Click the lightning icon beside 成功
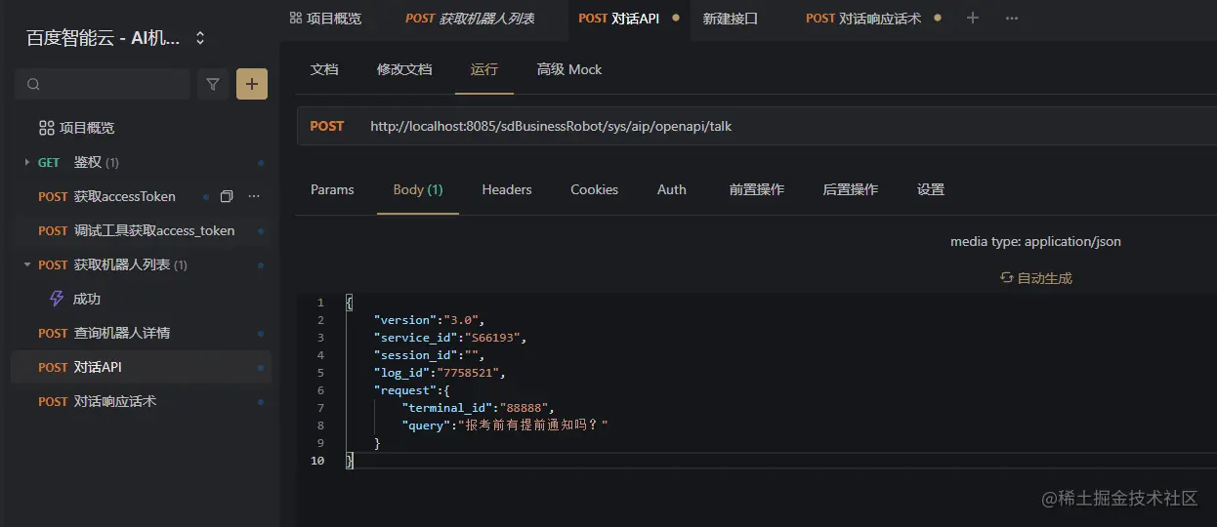Screen dimensions: 1217x527 (x=58, y=299)
